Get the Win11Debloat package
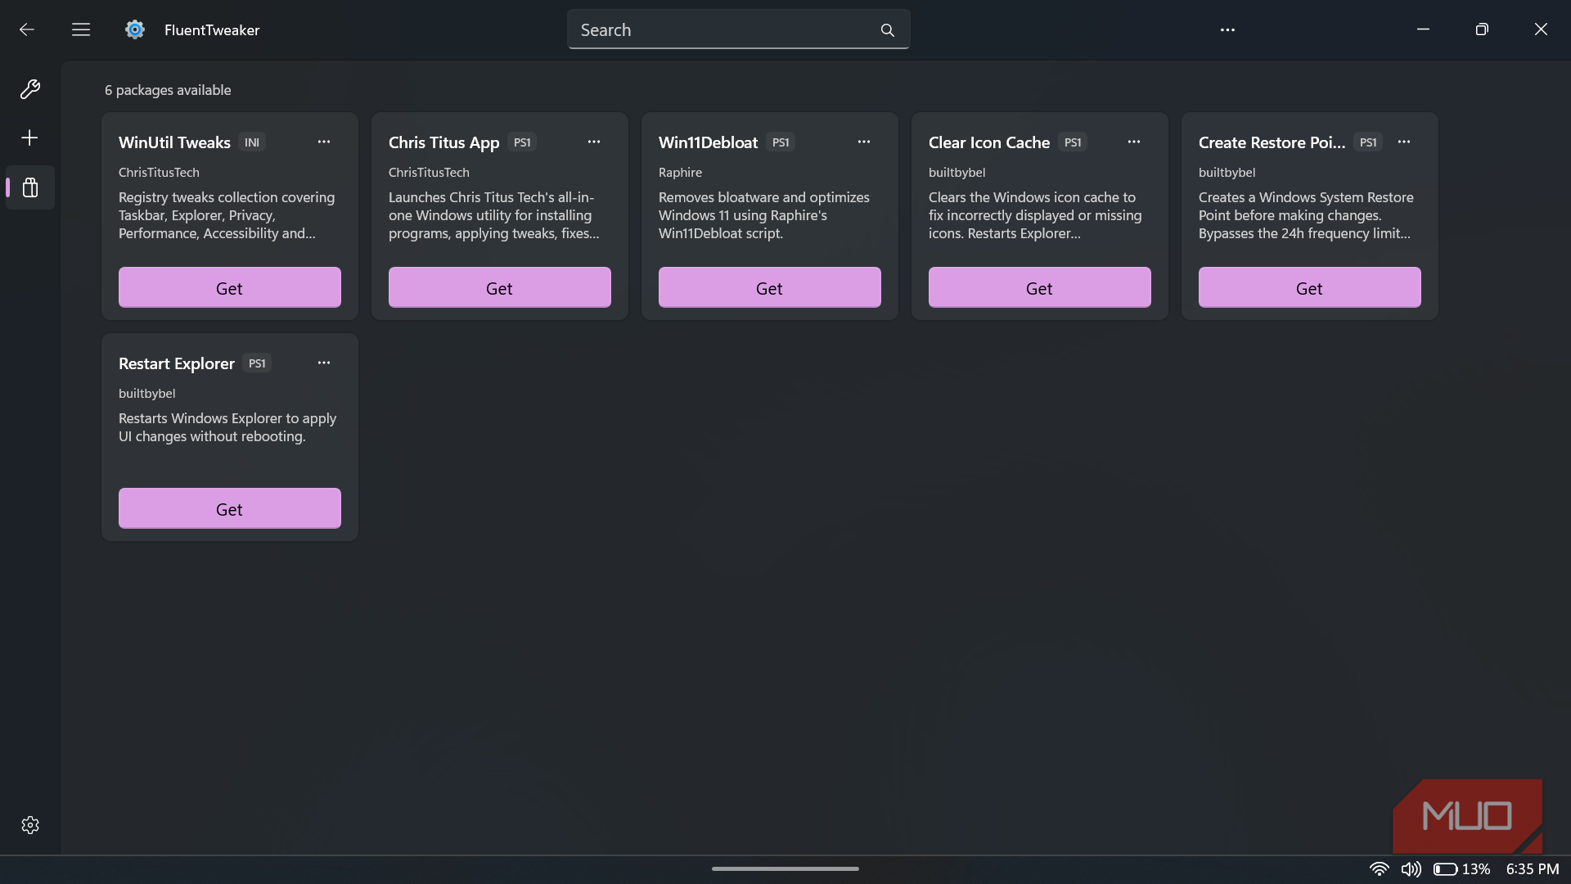Viewport: 1571px width, 884px height. coord(770,287)
